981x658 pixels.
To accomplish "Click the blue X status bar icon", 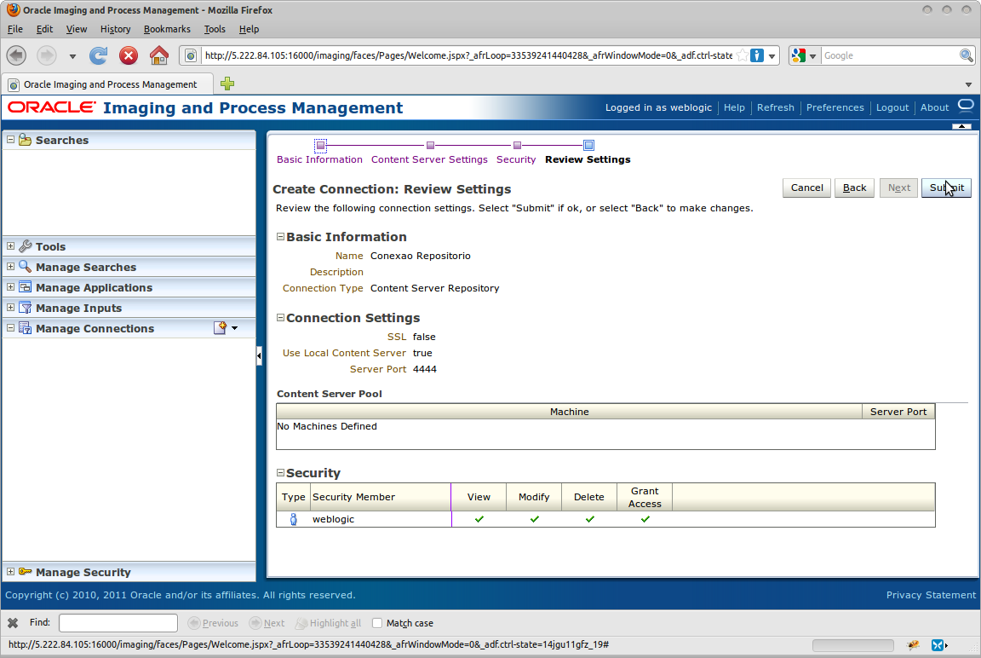I will [938, 645].
